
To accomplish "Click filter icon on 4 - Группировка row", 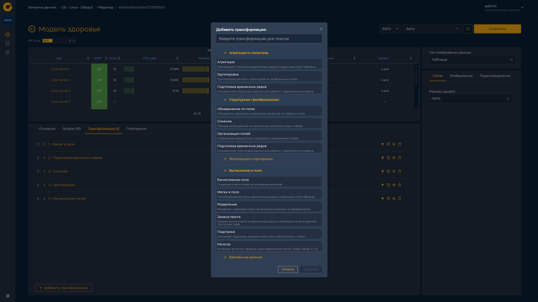I will (383, 185).
